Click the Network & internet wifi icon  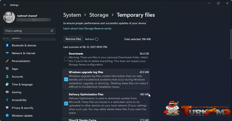click(7, 53)
